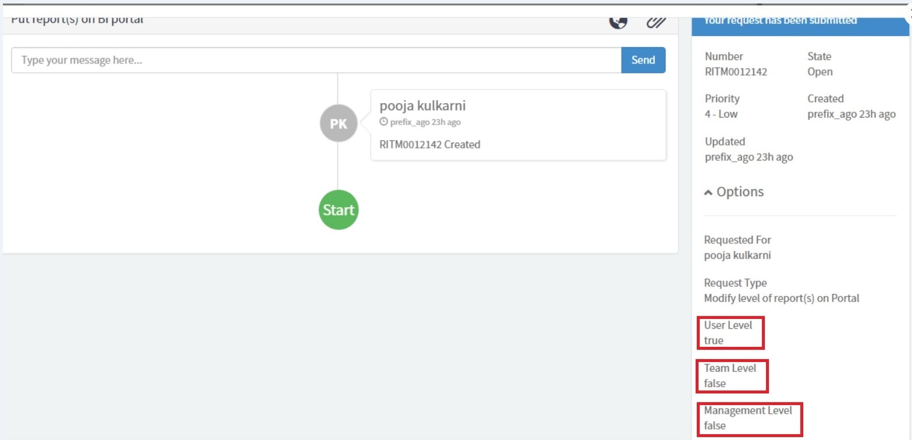Select the 'Modify level of report(s) on Portal' text
The width and height of the screenshot is (912, 440).
click(781, 298)
